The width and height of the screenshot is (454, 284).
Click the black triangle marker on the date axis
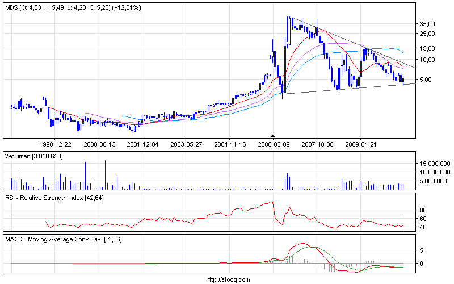tap(272, 136)
